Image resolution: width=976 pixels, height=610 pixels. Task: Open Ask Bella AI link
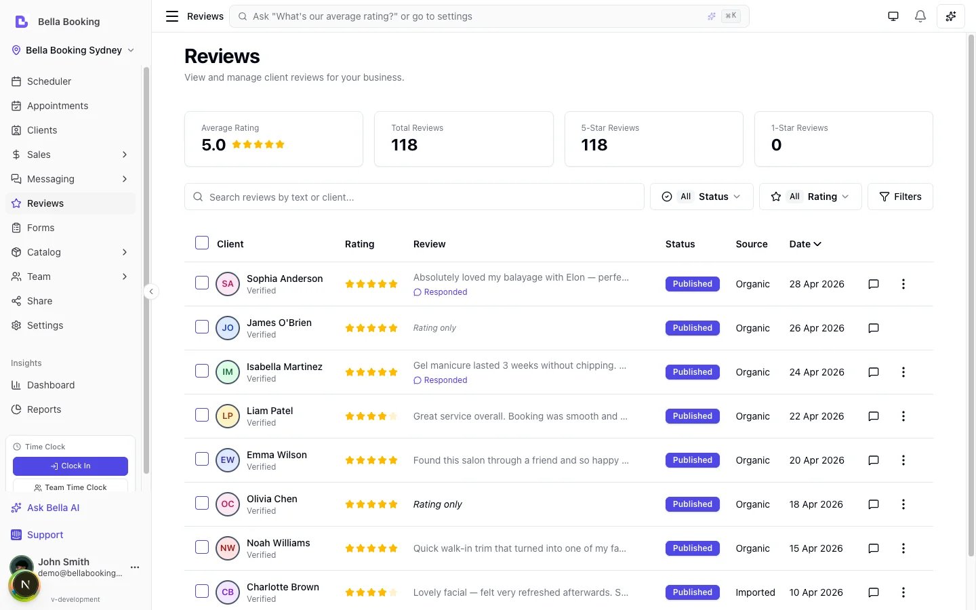click(x=46, y=508)
